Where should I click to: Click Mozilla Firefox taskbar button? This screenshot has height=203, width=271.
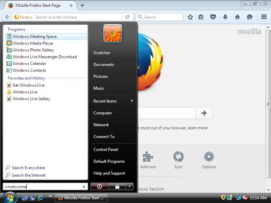tap(81, 198)
